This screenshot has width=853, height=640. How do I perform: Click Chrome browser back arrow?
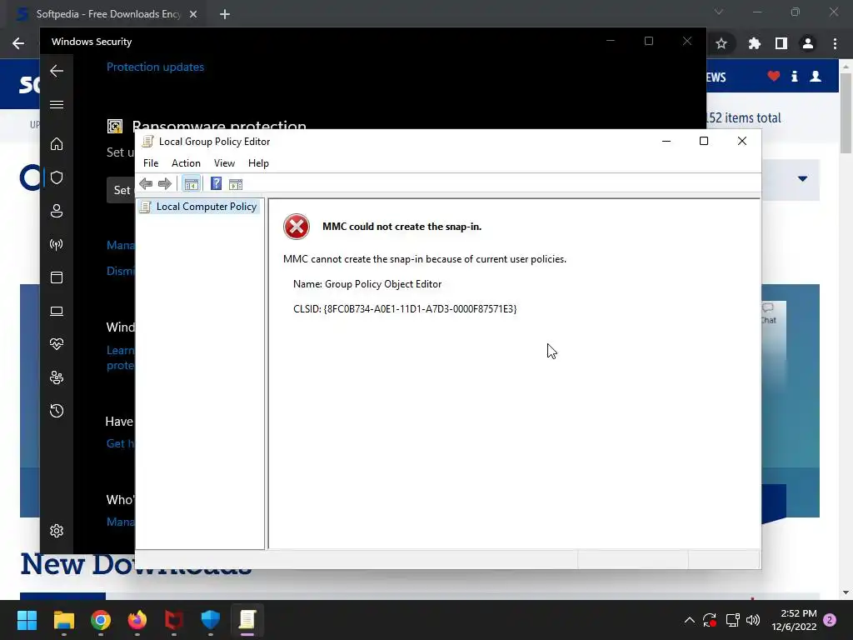tap(18, 43)
